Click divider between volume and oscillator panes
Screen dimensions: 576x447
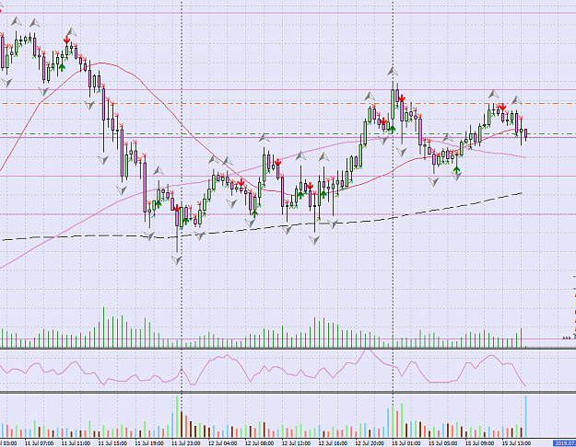point(288,349)
